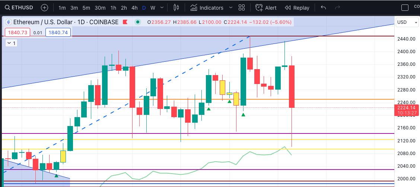The image size is (420, 187).
Task: Click the O2356.27 open value
Action: coord(159,22)
